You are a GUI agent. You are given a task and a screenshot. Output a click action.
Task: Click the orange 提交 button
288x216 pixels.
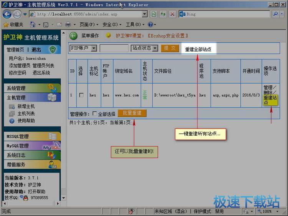tap(170, 48)
